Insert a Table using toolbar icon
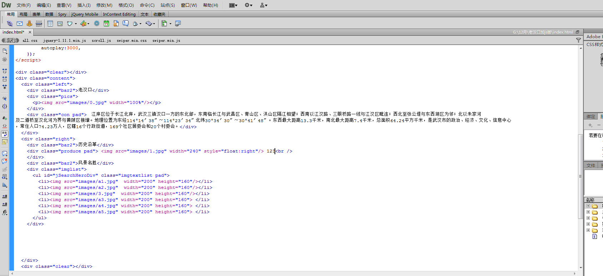The width and height of the screenshot is (603, 276). [50, 24]
